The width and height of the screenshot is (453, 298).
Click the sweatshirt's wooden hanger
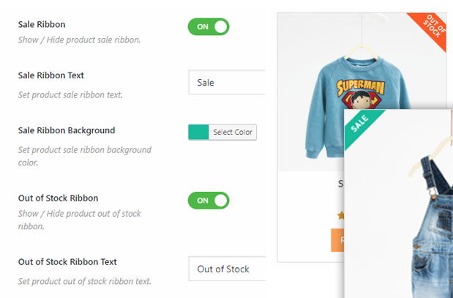(x=361, y=52)
